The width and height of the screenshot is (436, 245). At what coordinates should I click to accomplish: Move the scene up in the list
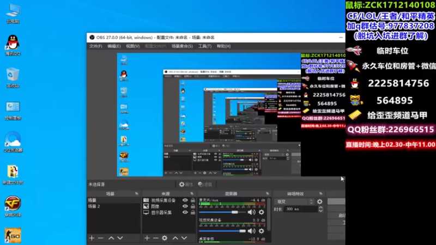click(x=111, y=238)
